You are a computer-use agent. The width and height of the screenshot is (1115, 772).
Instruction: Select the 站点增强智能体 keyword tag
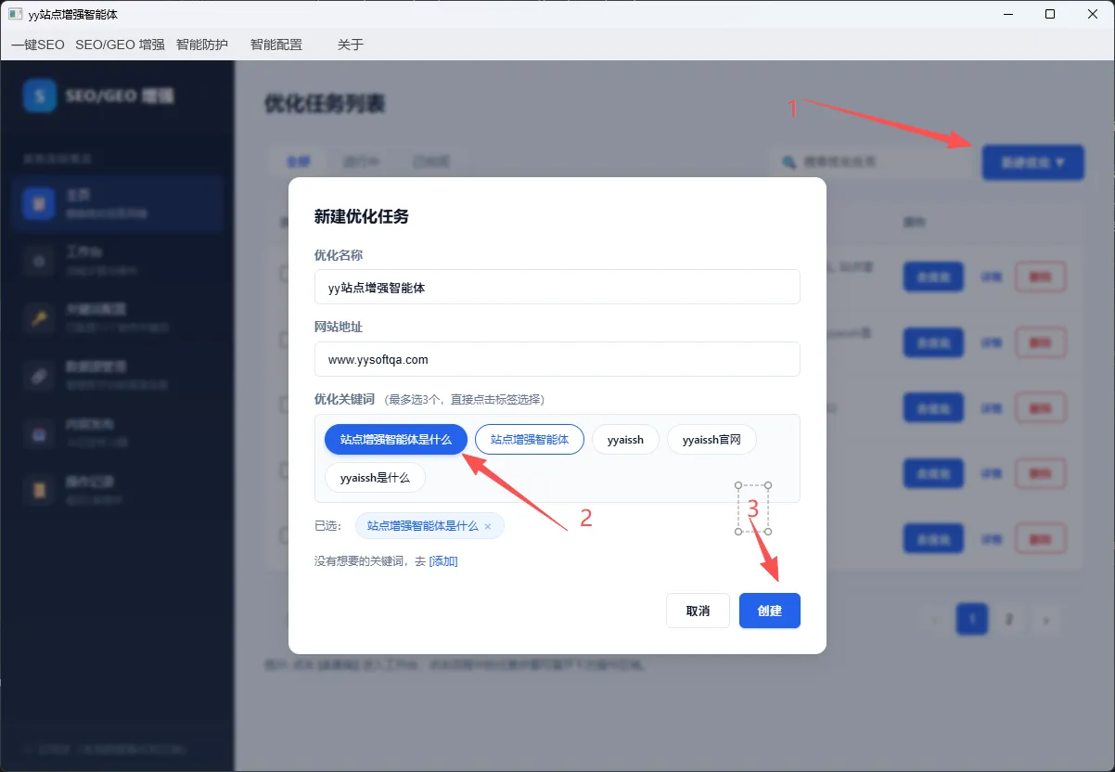[530, 440]
